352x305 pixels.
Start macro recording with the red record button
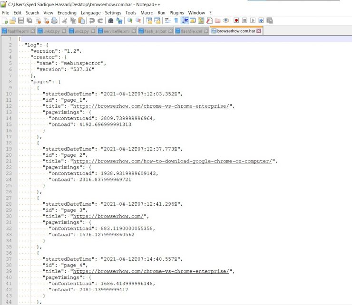[x=236, y=20]
